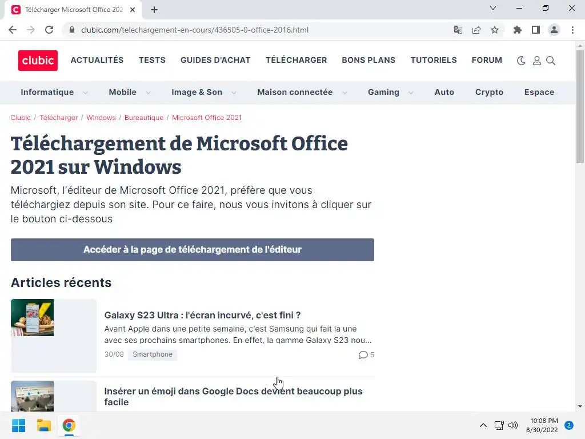Viewport: 585px width, 439px height.
Task: Go to FORUM section
Action: pyautogui.click(x=487, y=60)
